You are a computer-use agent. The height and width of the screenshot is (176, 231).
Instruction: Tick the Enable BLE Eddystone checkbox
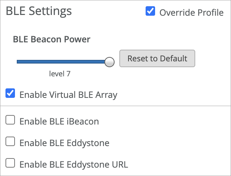point(11,141)
